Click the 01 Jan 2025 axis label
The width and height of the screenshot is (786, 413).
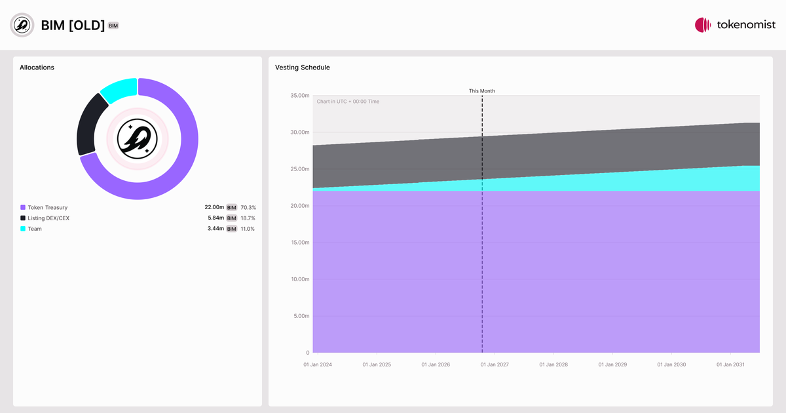[377, 364]
